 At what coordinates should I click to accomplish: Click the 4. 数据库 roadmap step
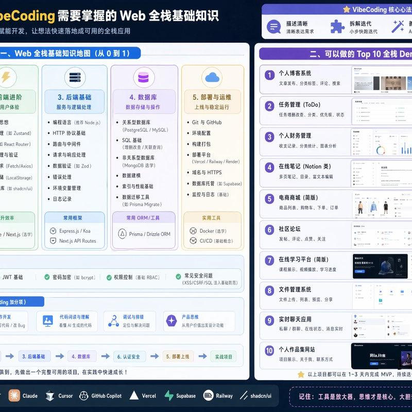click(x=82, y=356)
